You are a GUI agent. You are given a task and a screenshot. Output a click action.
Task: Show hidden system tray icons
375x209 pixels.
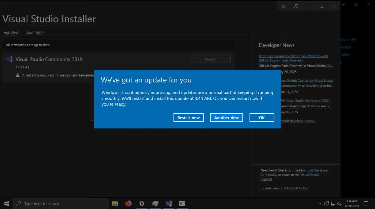(x=320, y=204)
